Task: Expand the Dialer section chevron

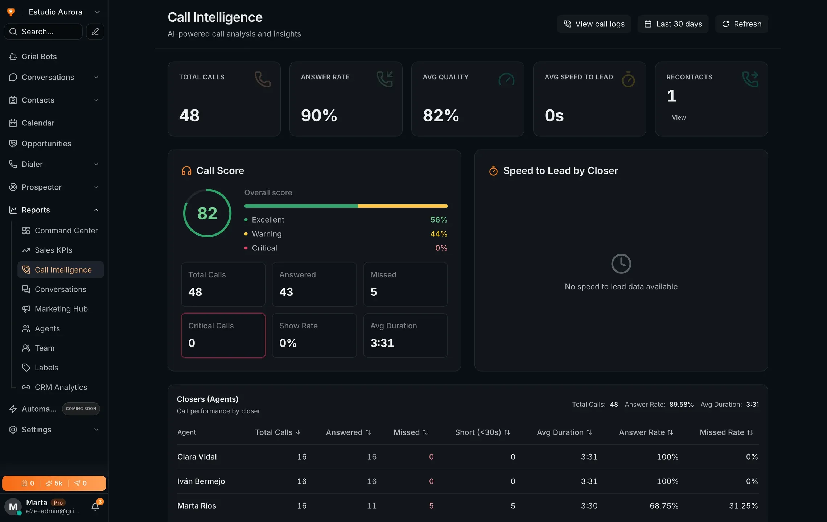Action: [x=96, y=164]
